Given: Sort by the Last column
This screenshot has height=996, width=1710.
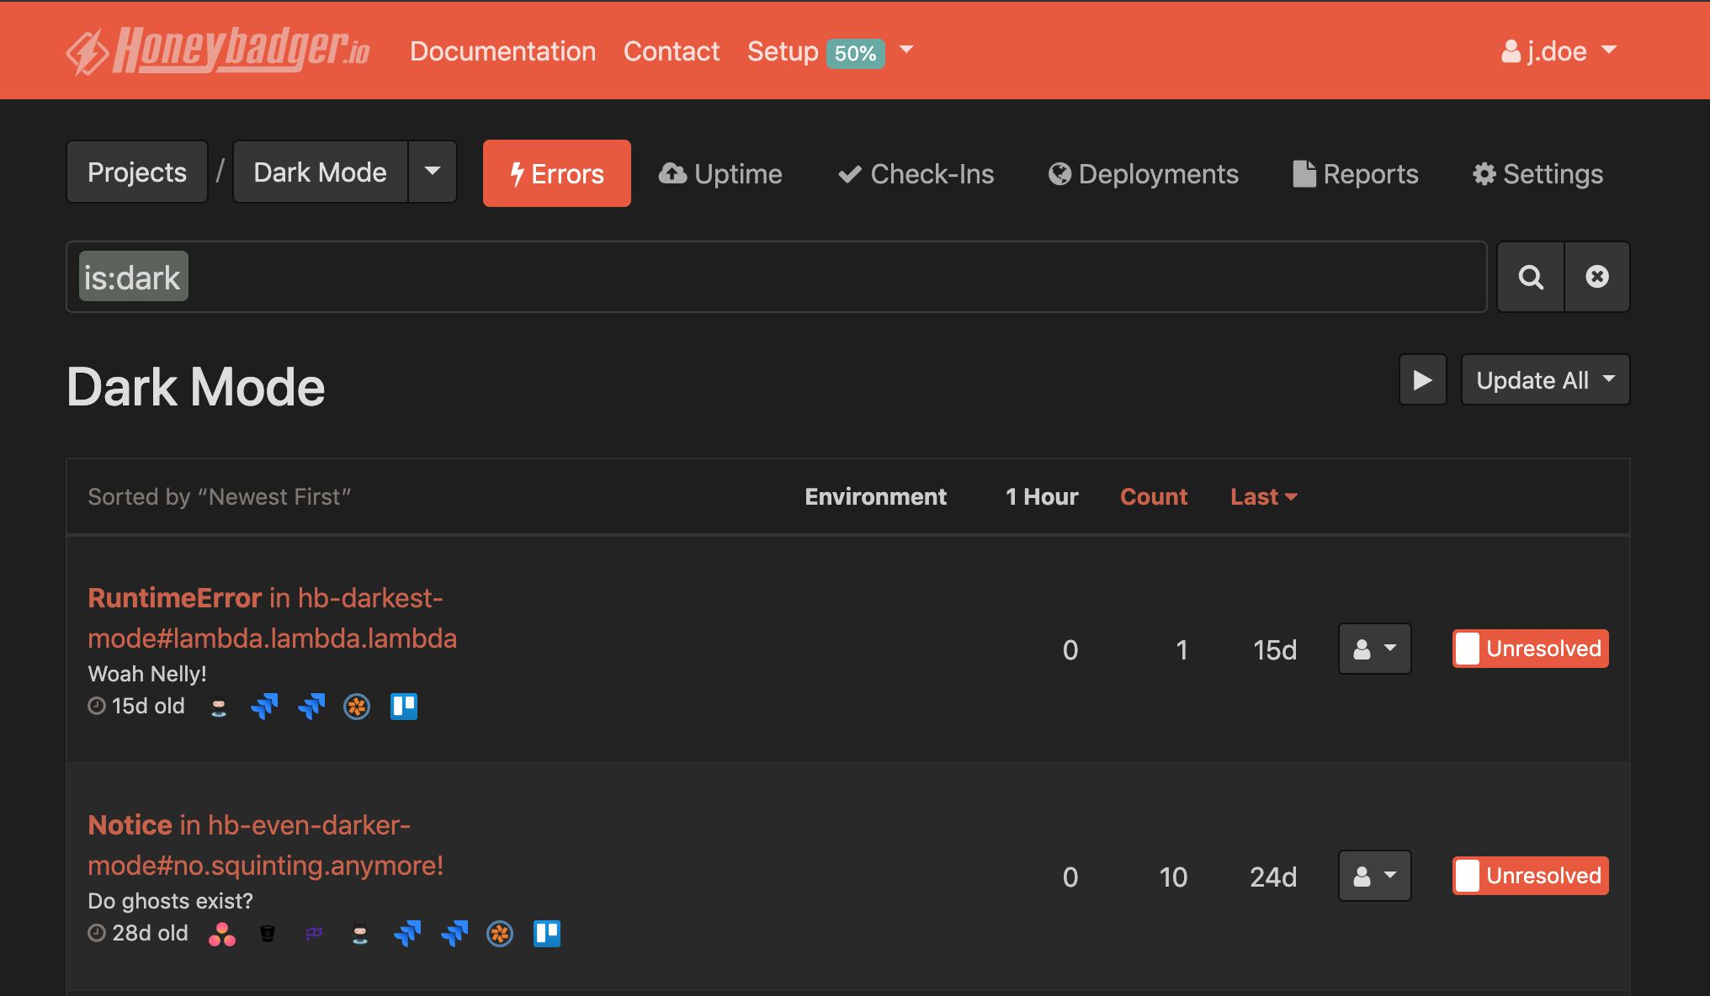Looking at the screenshot, I should click(x=1263, y=496).
